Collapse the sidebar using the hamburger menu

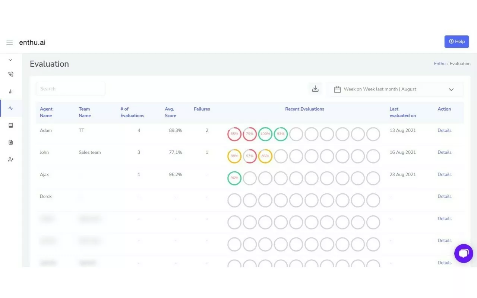tap(9, 42)
